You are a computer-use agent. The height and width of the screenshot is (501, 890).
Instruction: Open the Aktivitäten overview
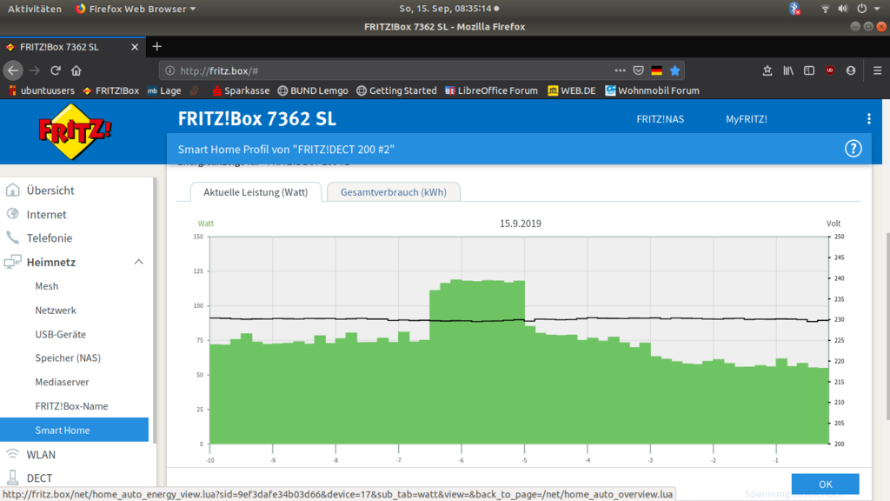35,9
